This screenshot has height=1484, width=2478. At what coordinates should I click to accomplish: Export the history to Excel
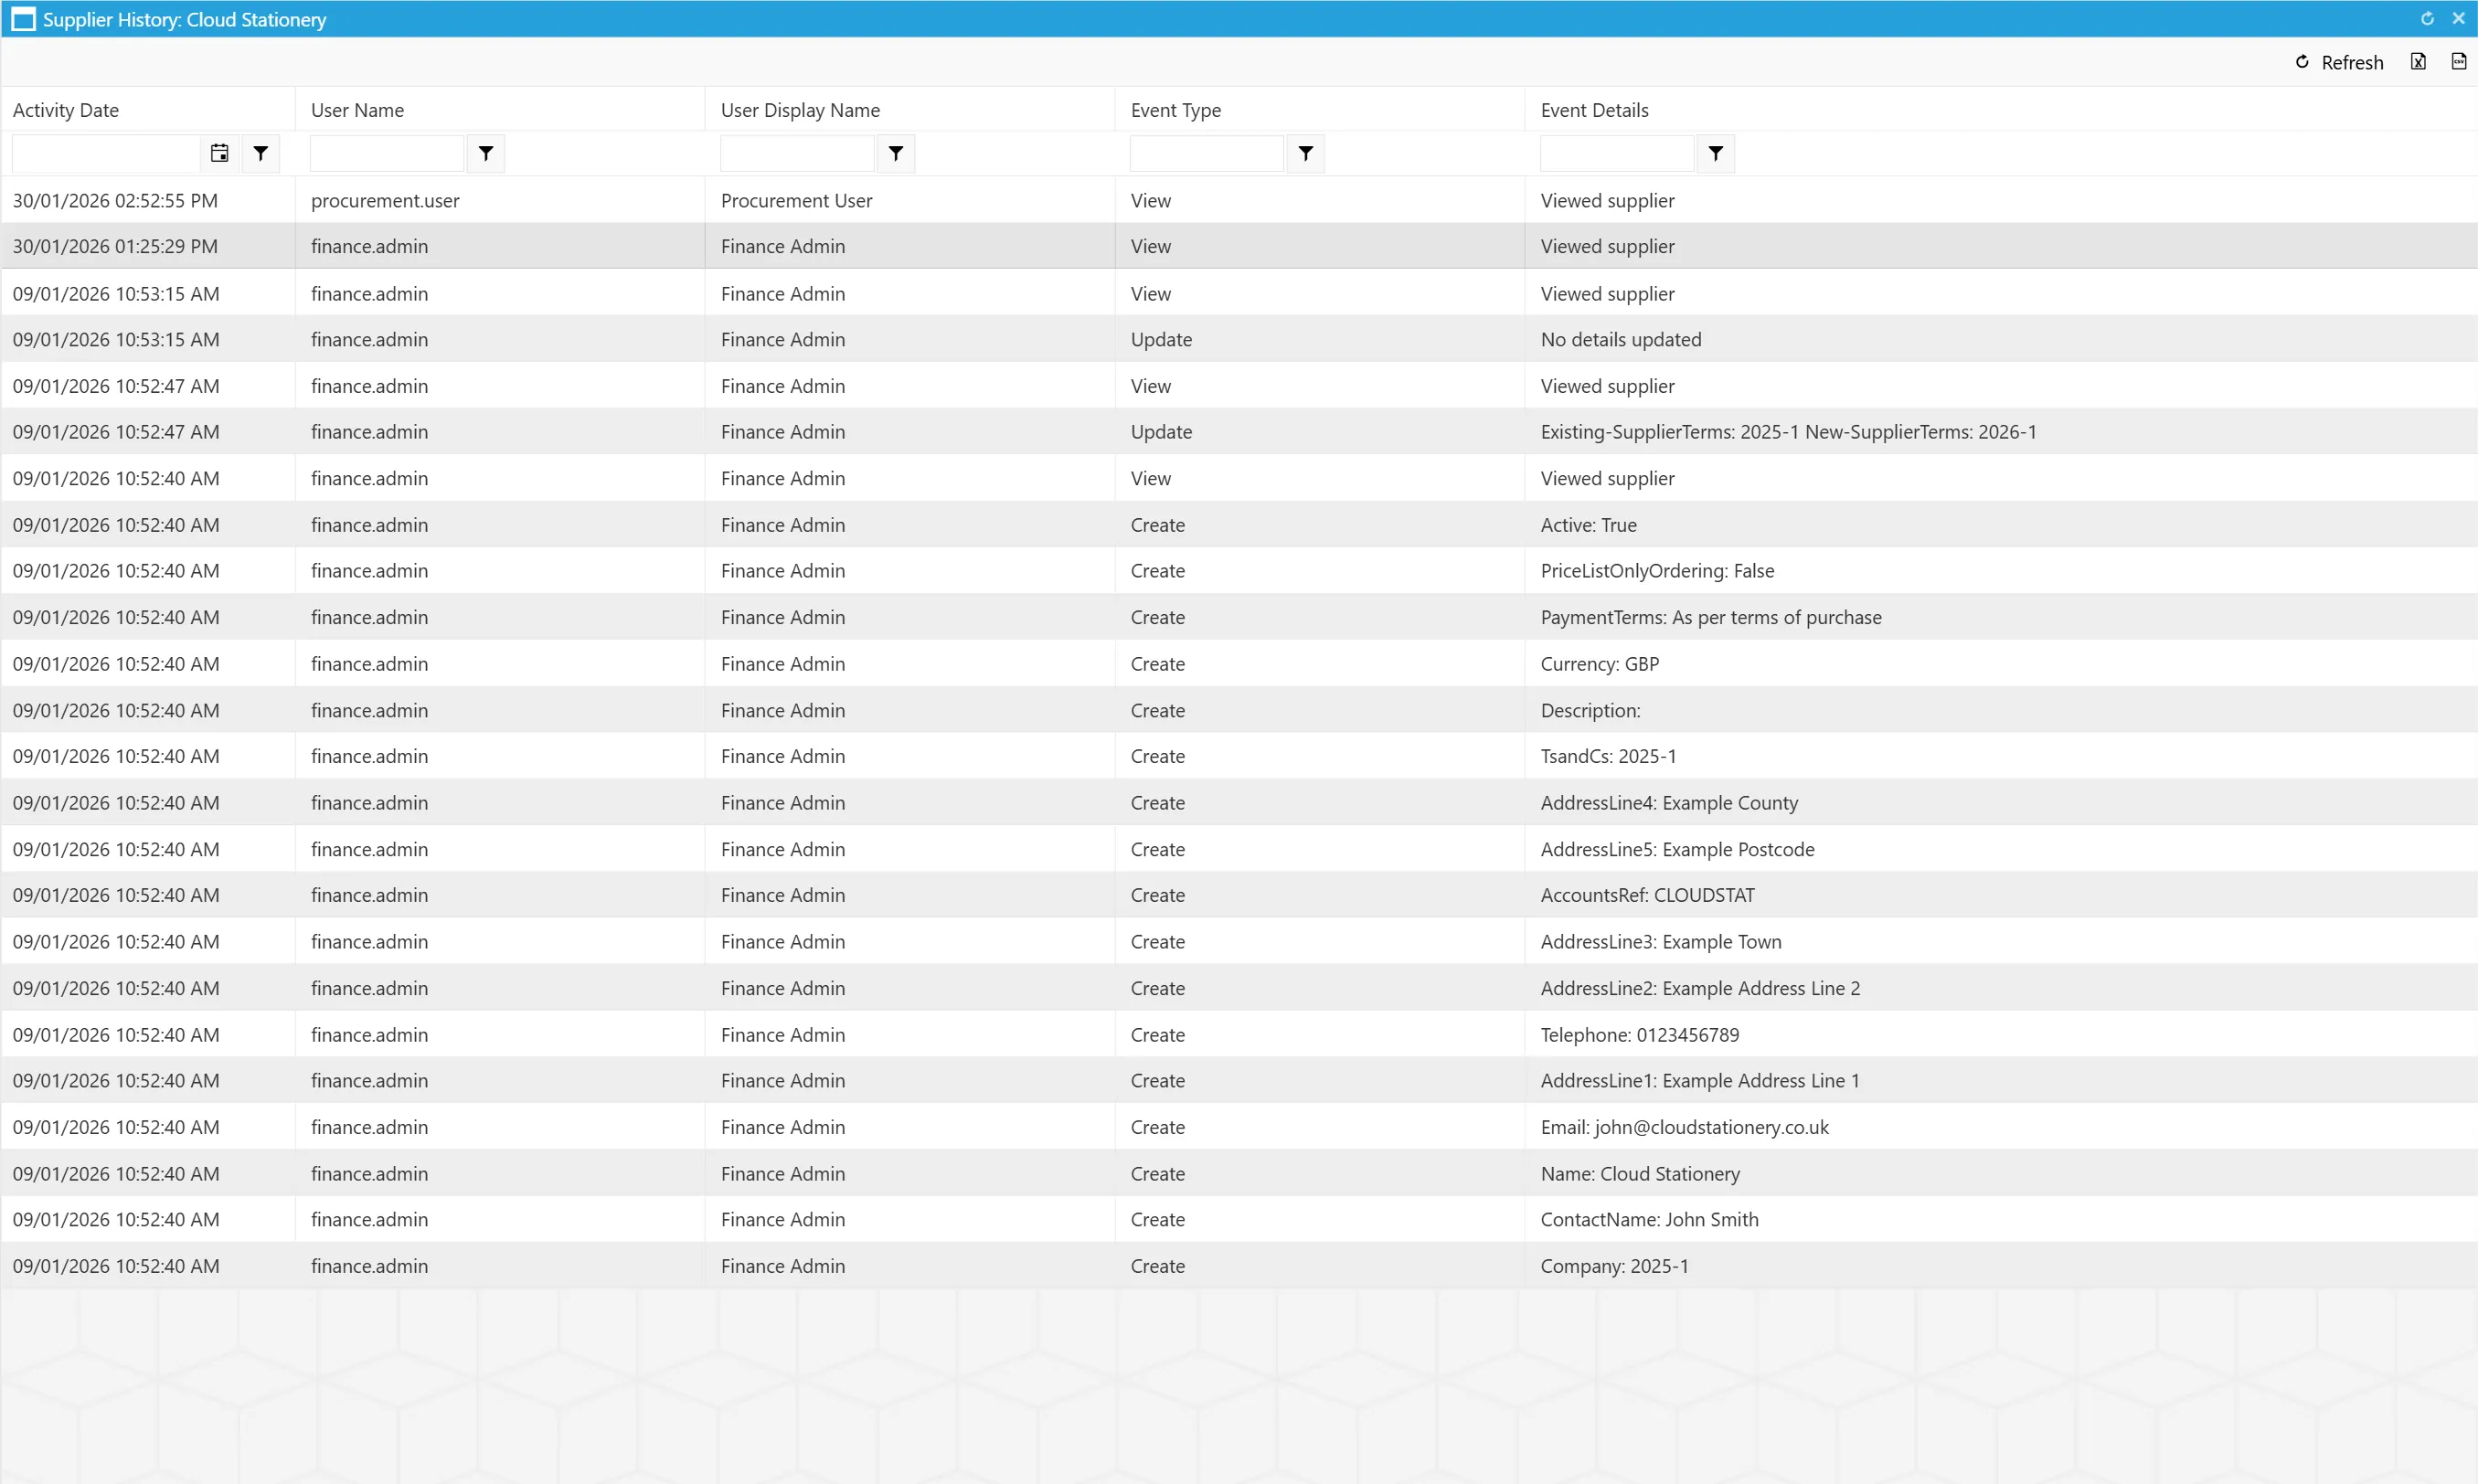[2418, 62]
